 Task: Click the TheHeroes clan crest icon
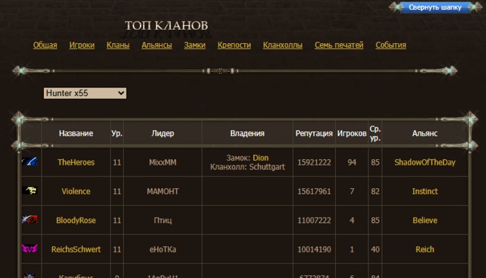(x=30, y=162)
